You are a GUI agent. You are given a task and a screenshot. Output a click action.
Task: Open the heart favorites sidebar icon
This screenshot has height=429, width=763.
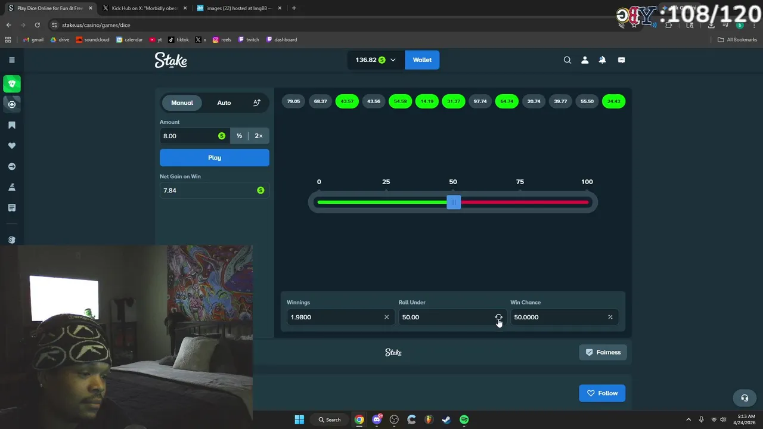click(11, 146)
